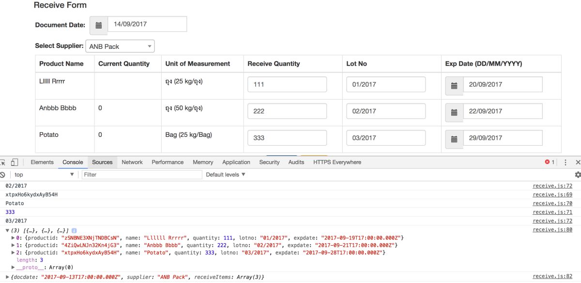Expand array item 2 Potato
The height and width of the screenshot is (283, 581).
point(13,253)
